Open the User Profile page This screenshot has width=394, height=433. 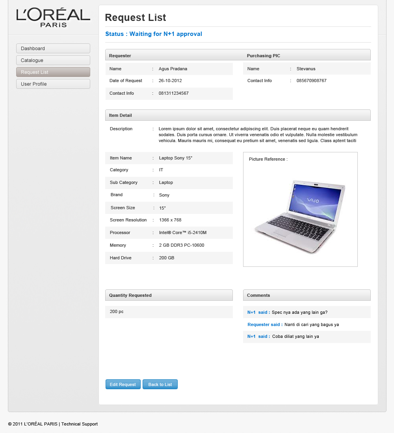pos(53,84)
